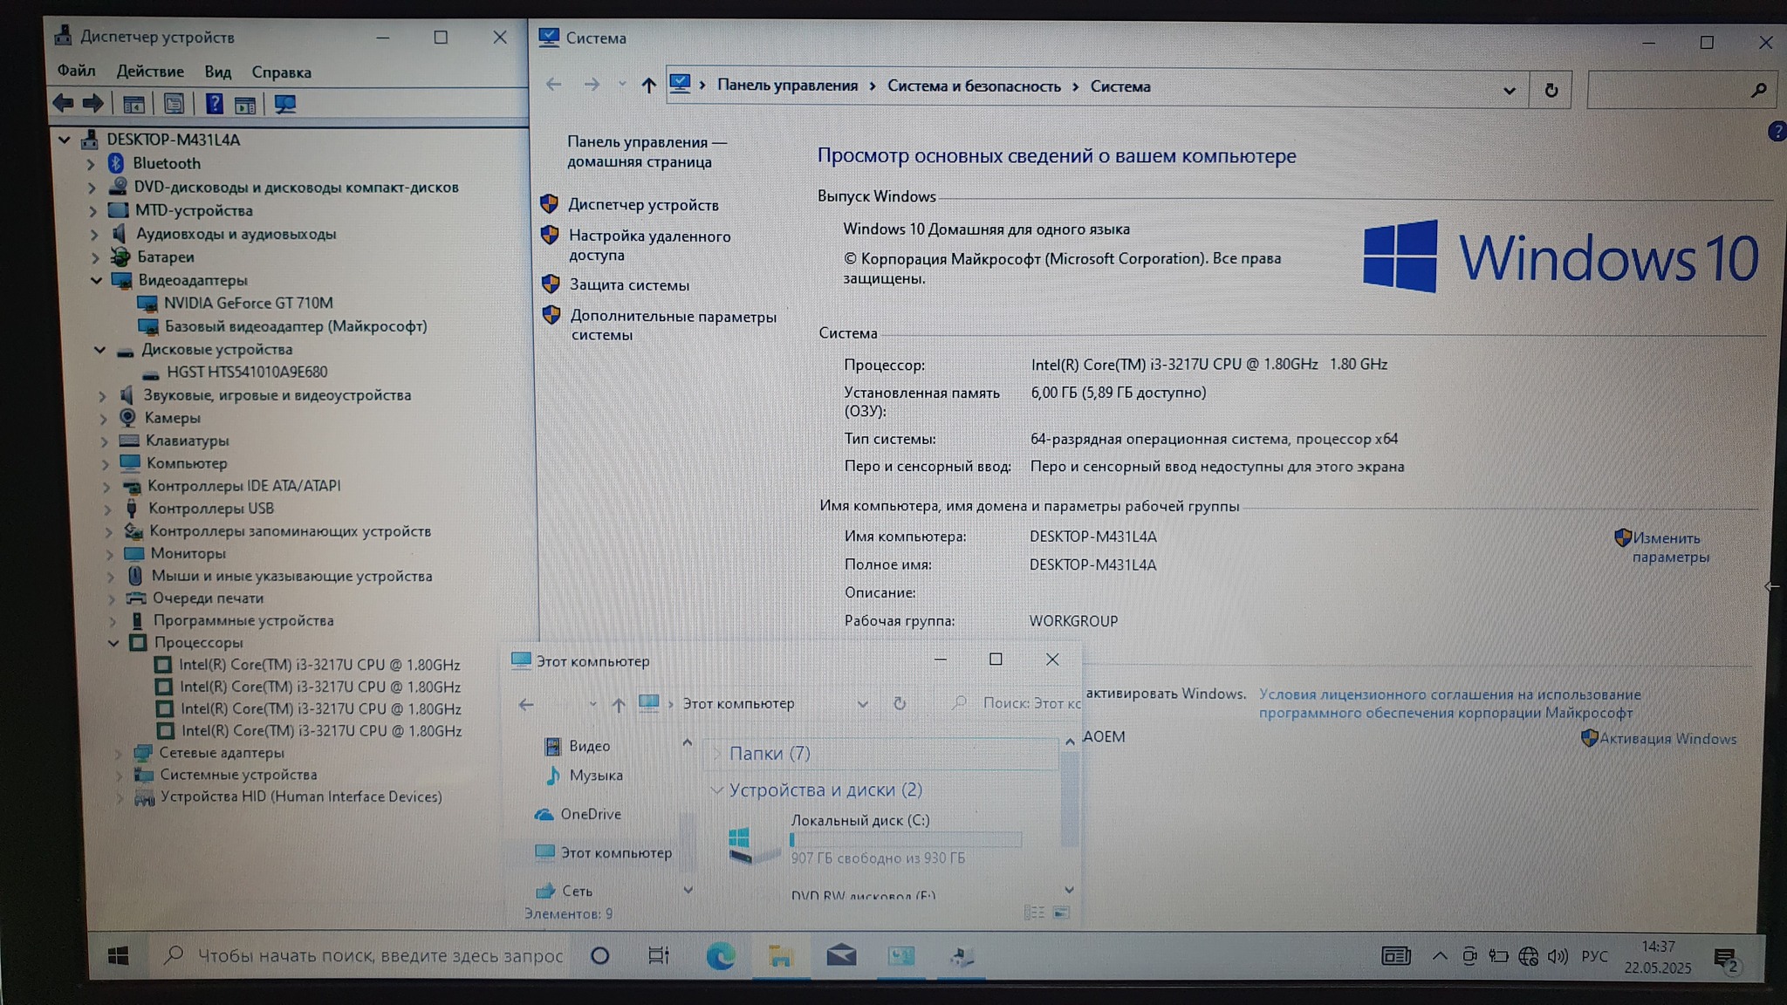
Task: Open address bar history dropdown in System window
Action: [1509, 90]
